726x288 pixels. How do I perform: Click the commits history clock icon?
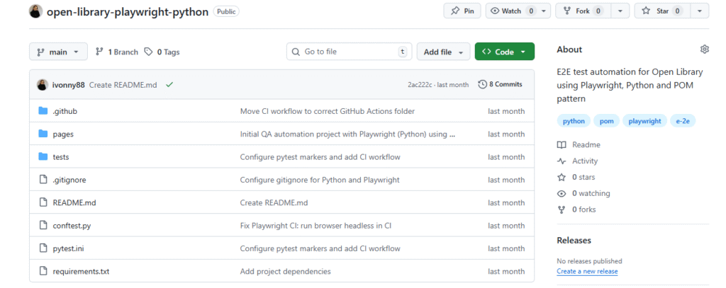click(482, 84)
